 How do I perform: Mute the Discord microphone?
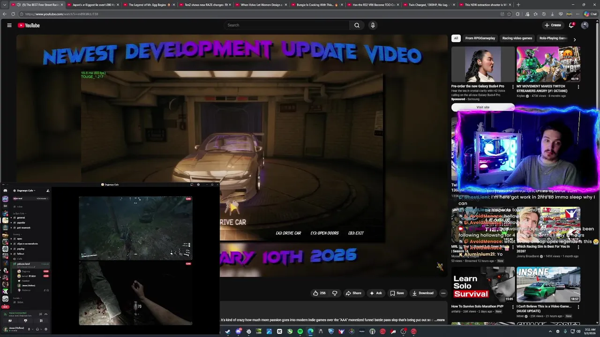(29, 329)
